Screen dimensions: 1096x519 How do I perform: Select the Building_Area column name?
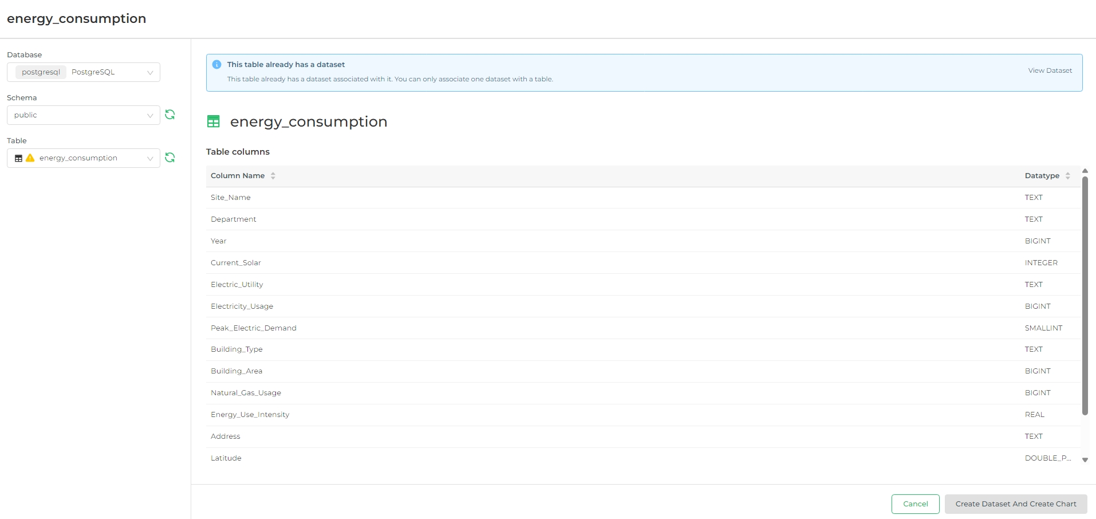[236, 371]
